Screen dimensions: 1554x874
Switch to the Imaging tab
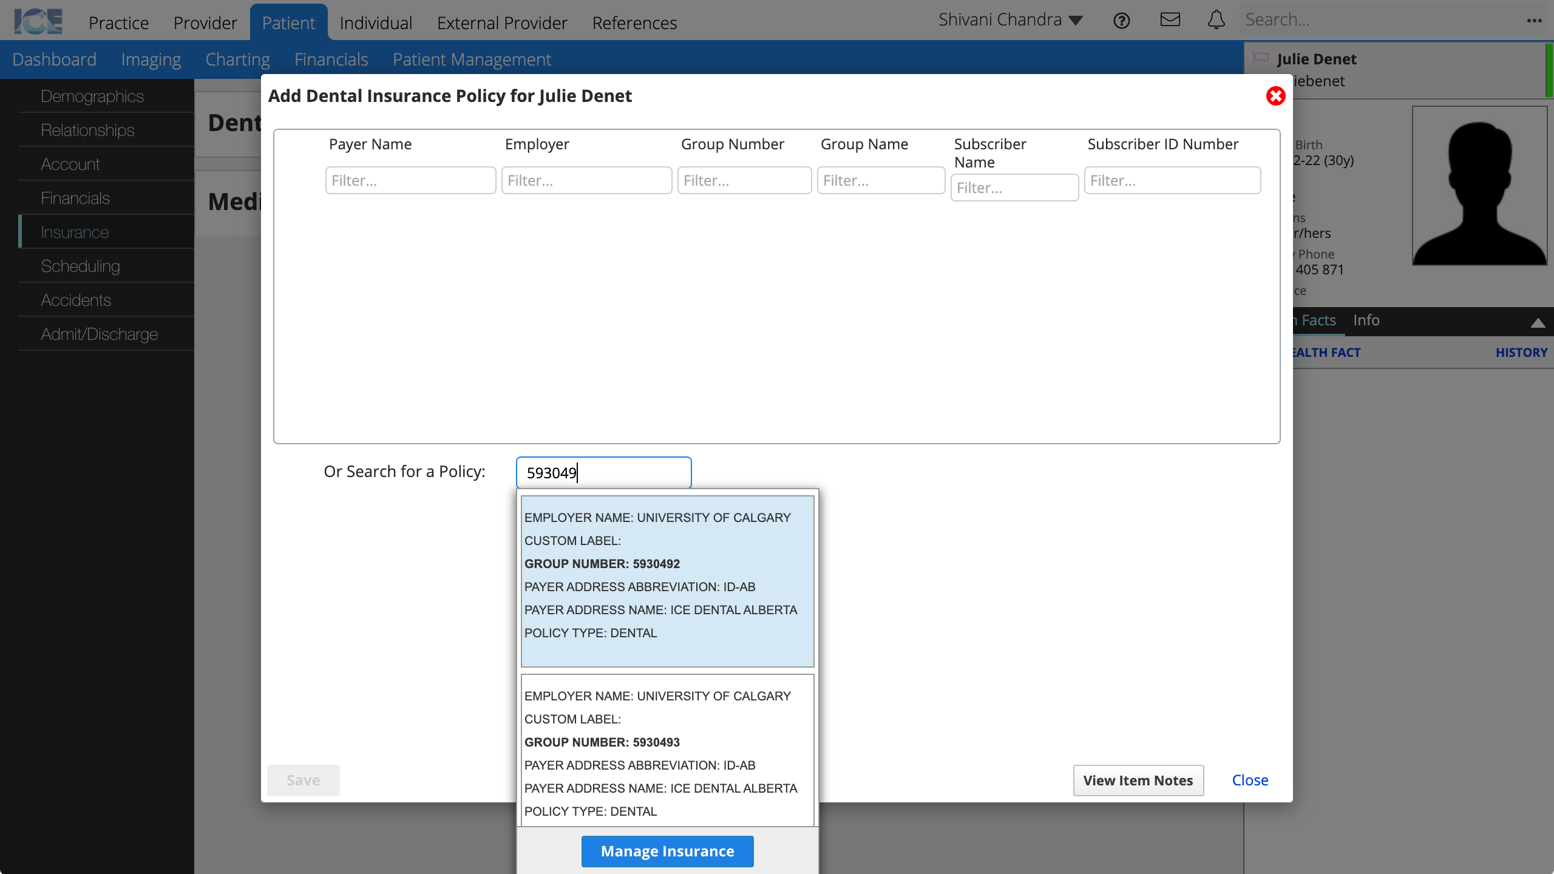tap(151, 59)
